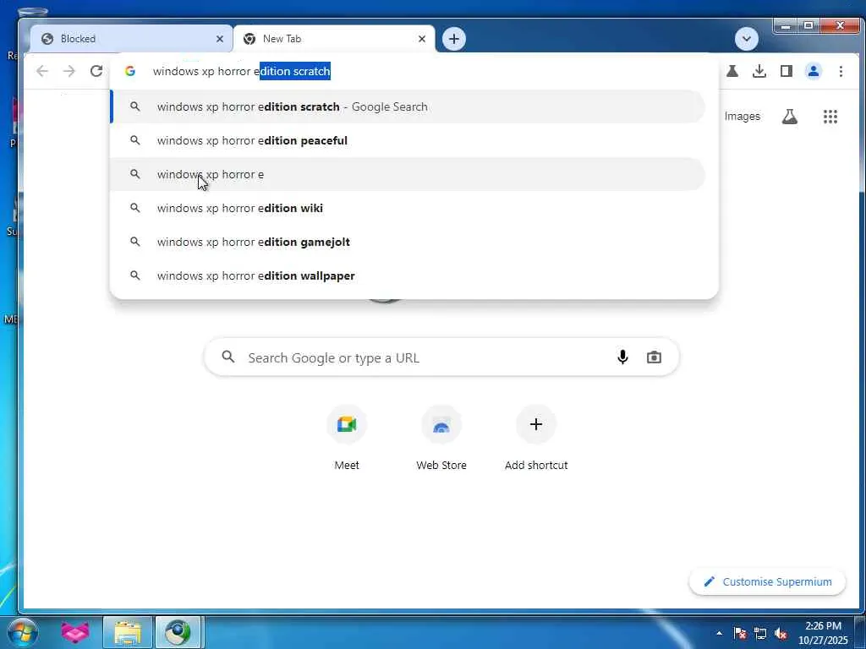Viewport: 866px width, 649px height.
Task: Click the magnifier icon beside 'edition wiki'
Action: pyautogui.click(x=134, y=208)
